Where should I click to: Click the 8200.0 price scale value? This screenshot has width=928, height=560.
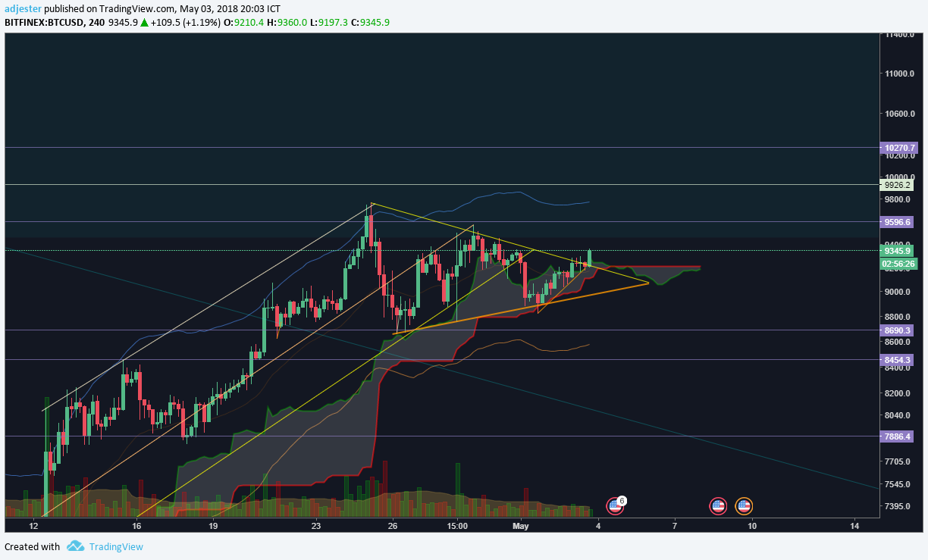click(x=899, y=393)
